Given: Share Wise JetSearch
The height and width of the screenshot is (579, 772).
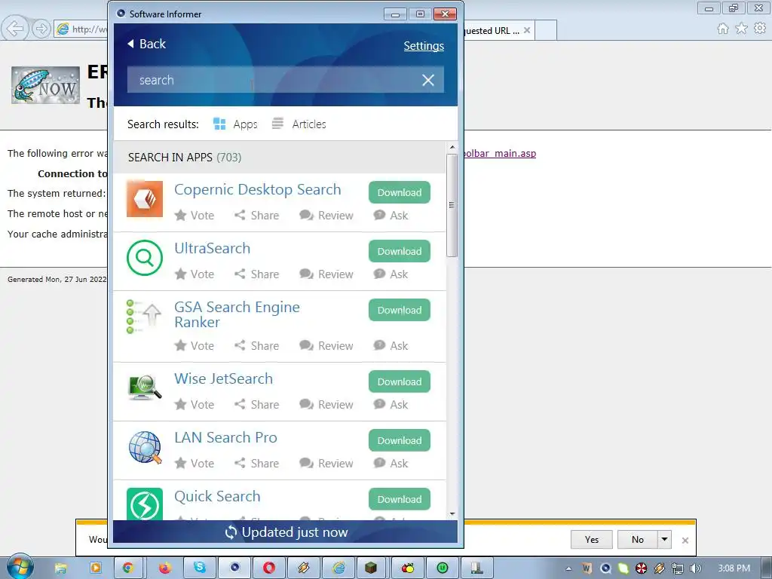Looking at the screenshot, I should 256,404.
